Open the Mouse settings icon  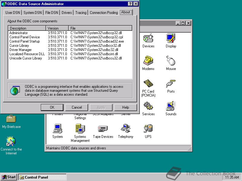click(171, 61)
